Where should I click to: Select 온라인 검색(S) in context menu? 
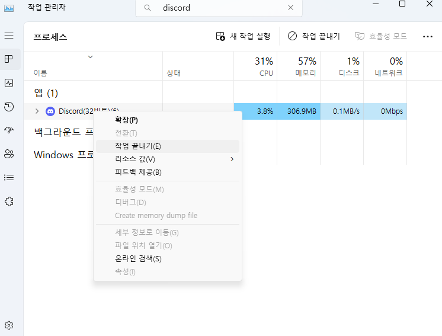pyautogui.click(x=138, y=258)
